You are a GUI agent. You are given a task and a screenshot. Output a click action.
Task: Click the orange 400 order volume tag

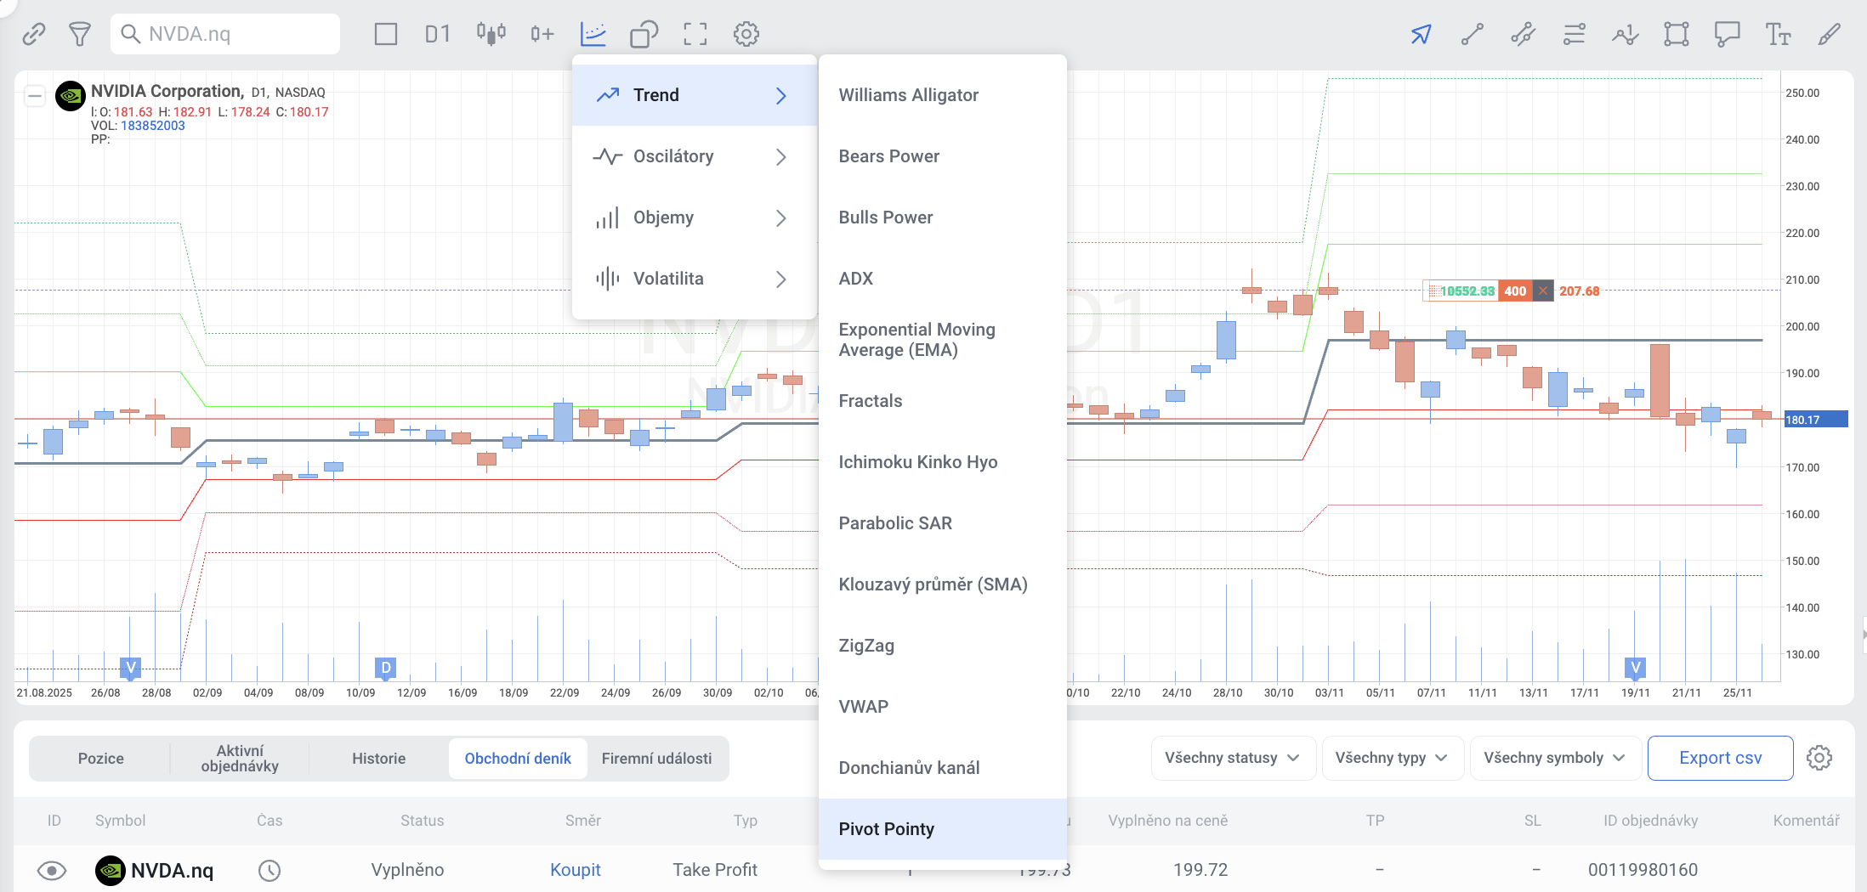pos(1515,291)
